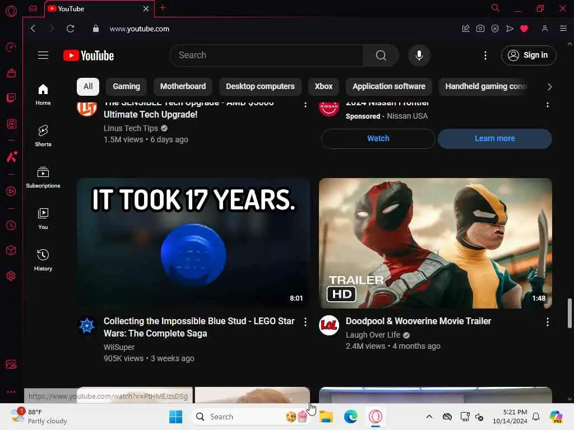Click the address bar URL
574x430 pixels.
point(140,29)
